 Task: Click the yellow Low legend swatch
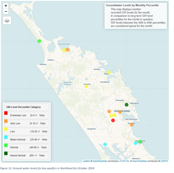pyautogui.click(x=6, y=129)
